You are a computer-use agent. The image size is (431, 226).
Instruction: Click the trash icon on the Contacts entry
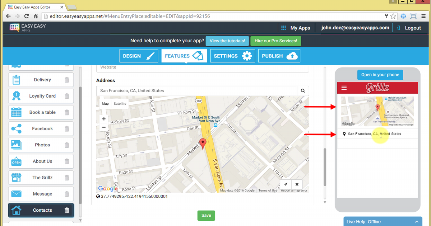(x=67, y=210)
